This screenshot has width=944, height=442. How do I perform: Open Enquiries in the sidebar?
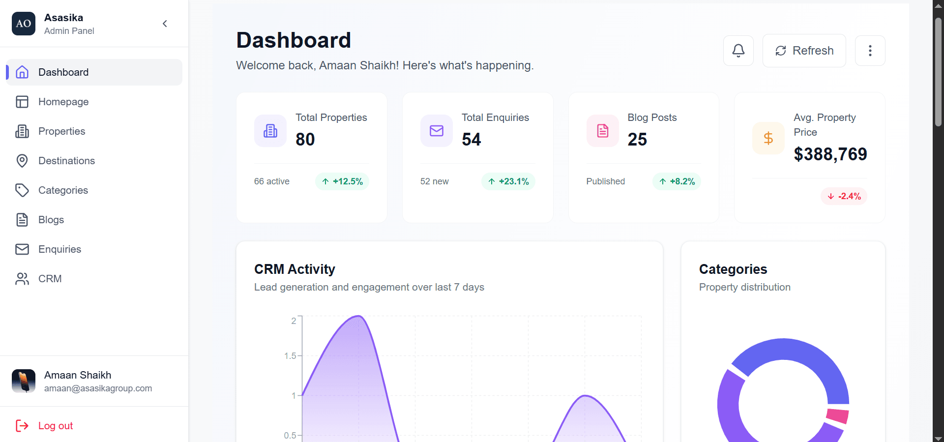pyautogui.click(x=94, y=249)
